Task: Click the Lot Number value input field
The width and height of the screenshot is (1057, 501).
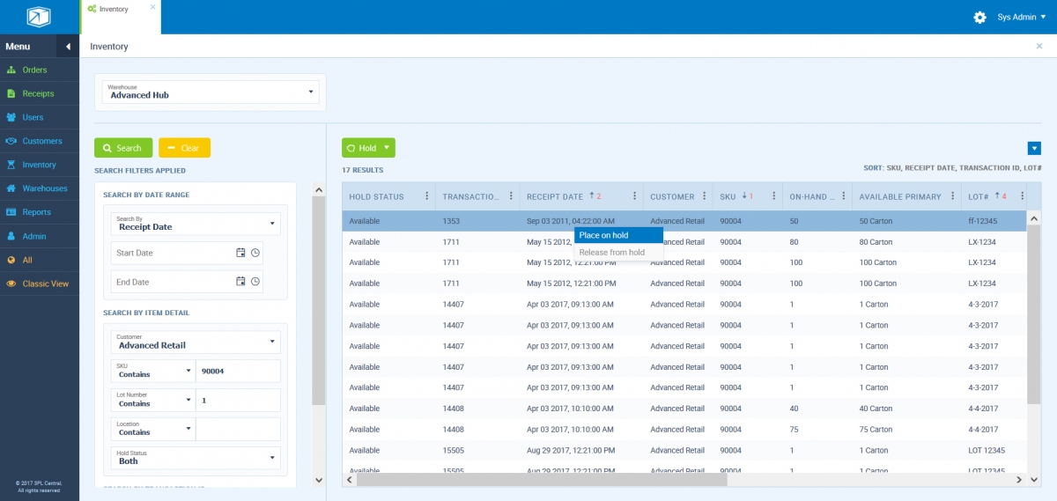Action: click(x=238, y=400)
